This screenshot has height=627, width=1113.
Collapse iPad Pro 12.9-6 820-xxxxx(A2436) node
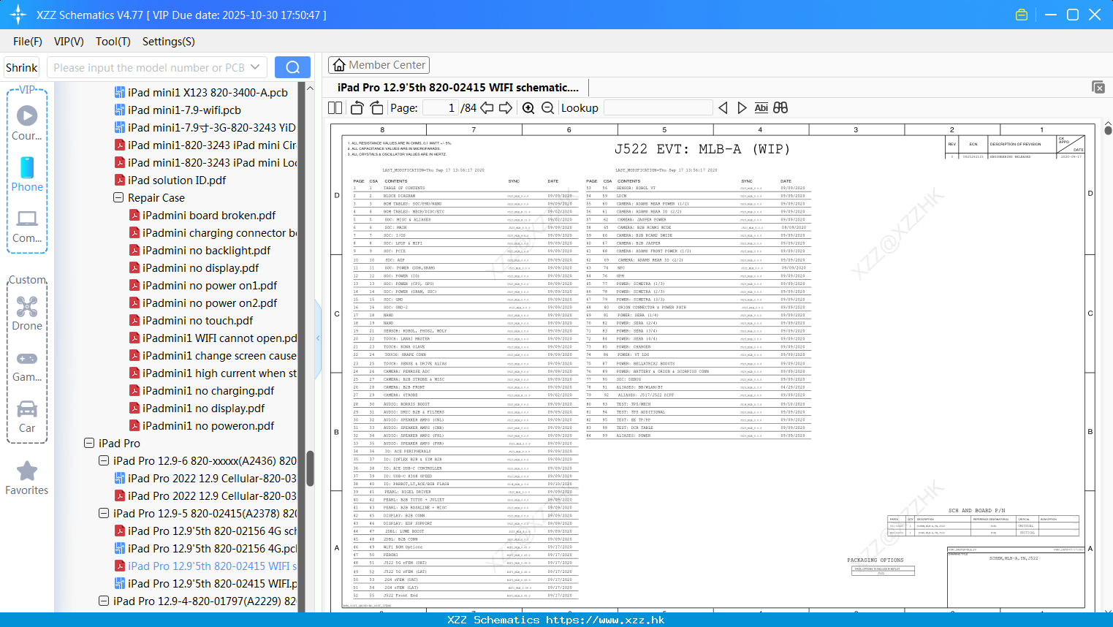click(104, 461)
